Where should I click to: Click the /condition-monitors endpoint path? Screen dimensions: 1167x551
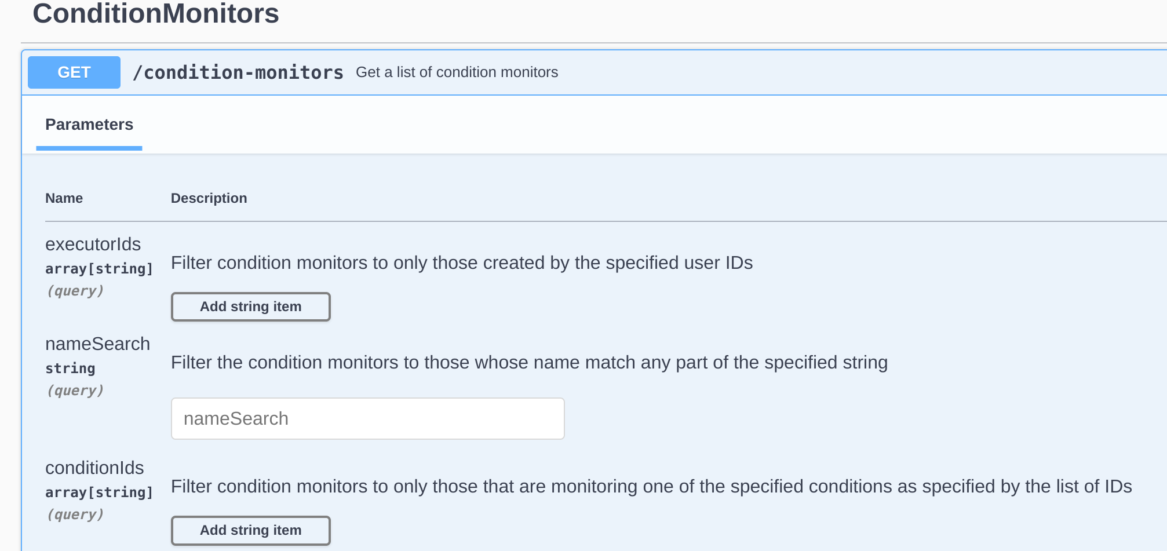point(239,72)
